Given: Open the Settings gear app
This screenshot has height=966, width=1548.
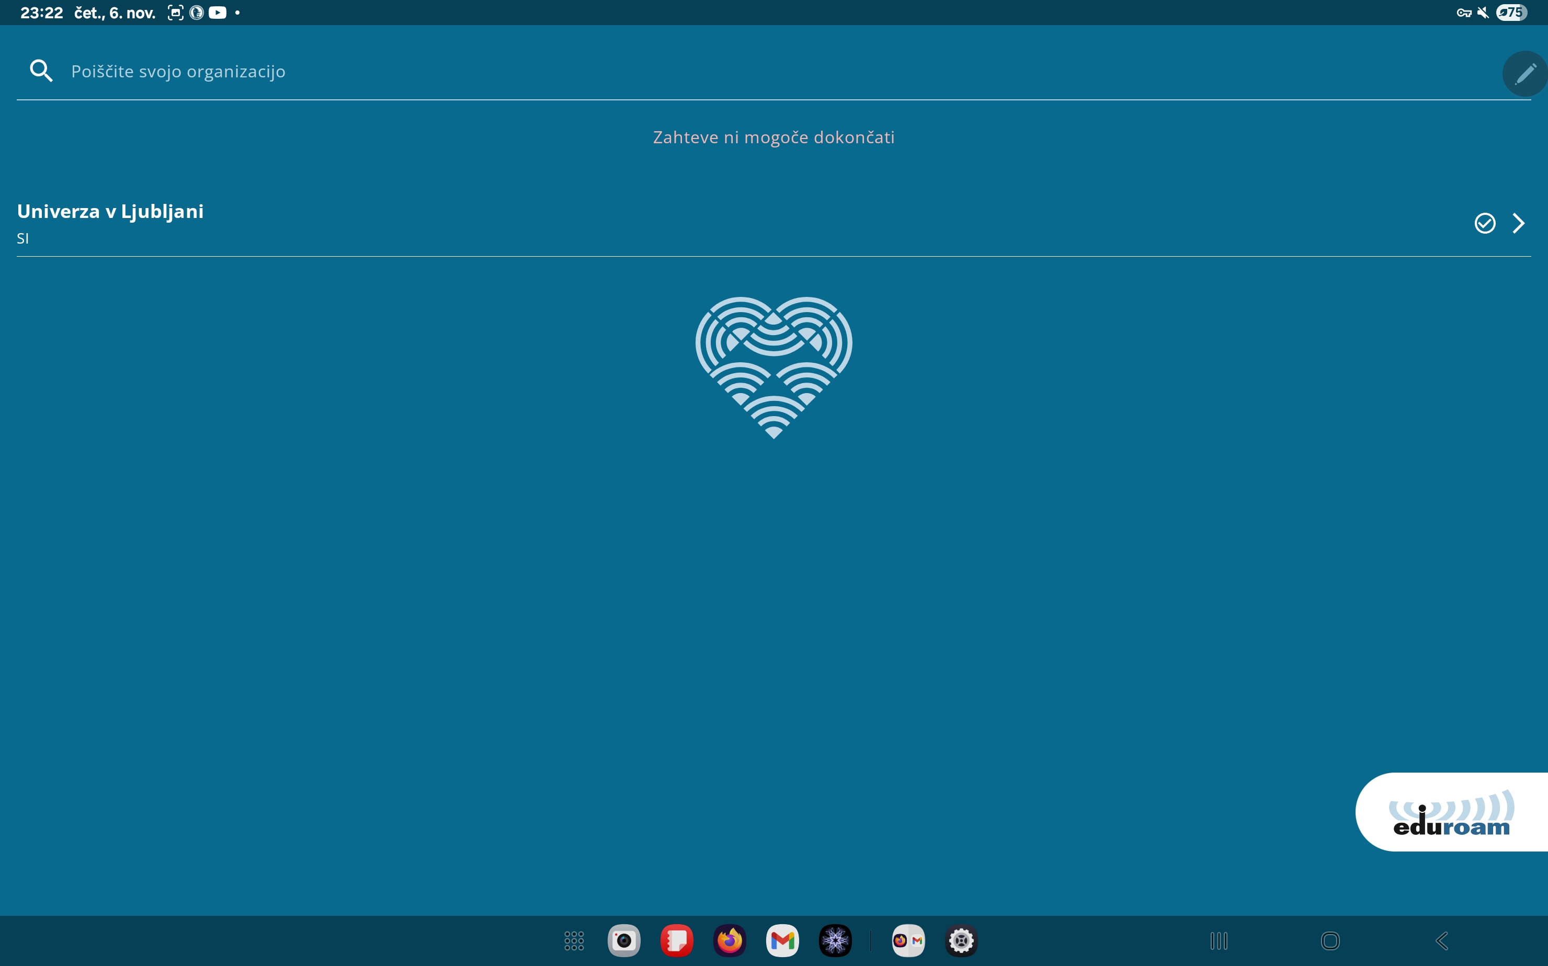Looking at the screenshot, I should pyautogui.click(x=961, y=940).
